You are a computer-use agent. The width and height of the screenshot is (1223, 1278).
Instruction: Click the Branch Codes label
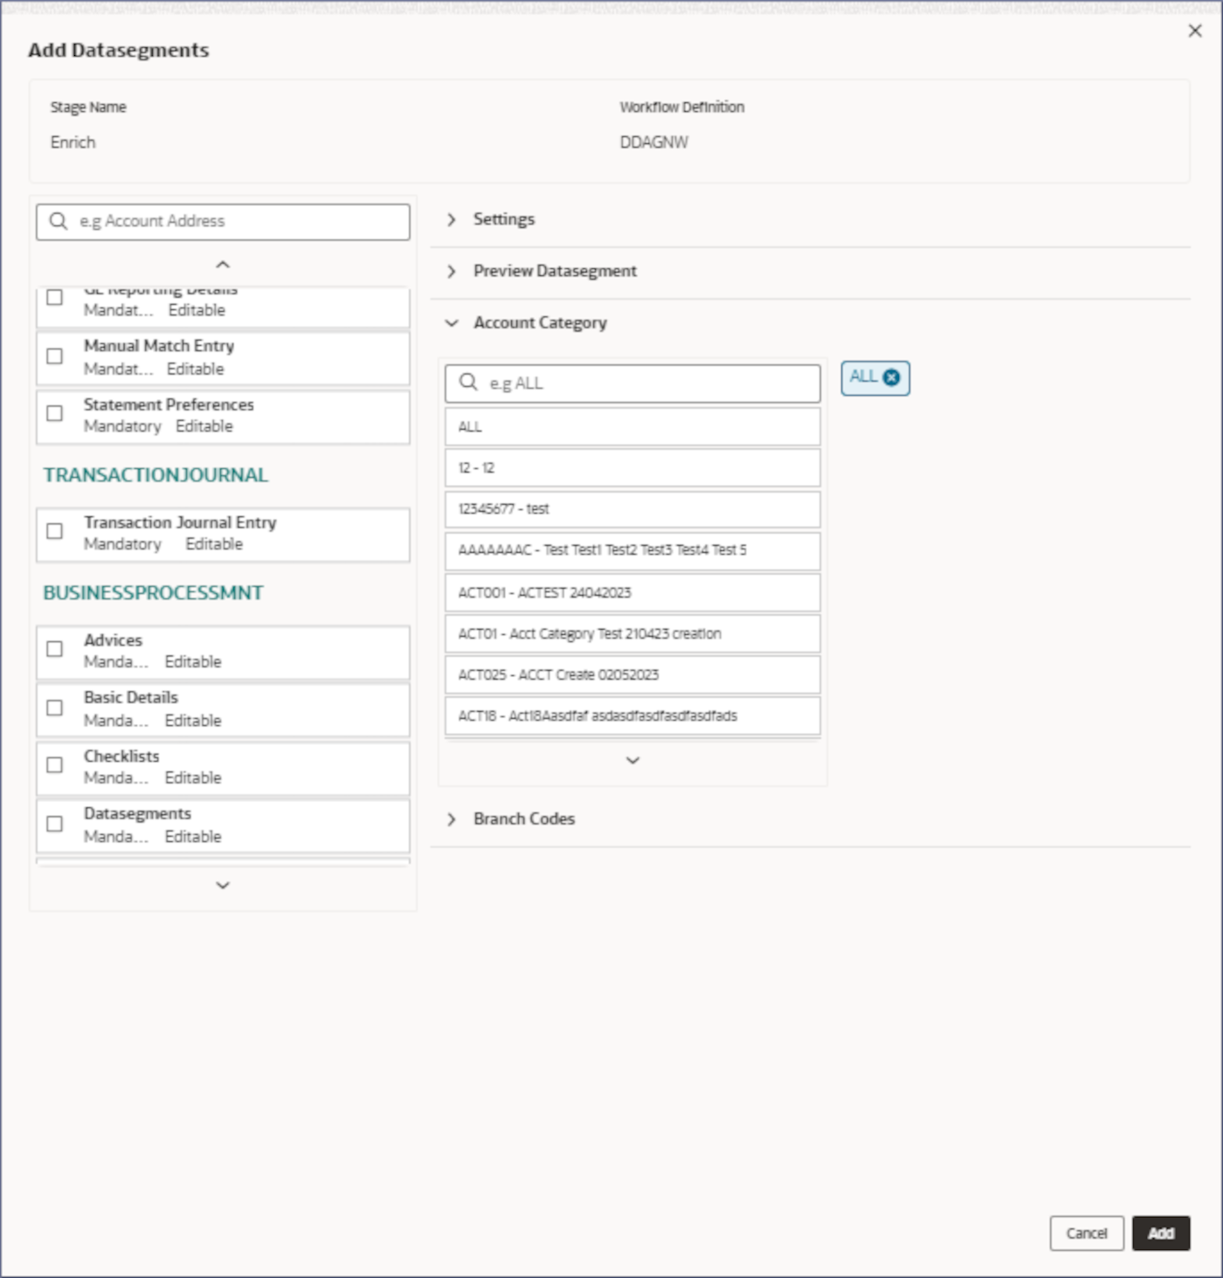tap(524, 819)
